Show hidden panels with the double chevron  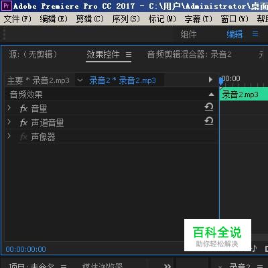click(167, 266)
